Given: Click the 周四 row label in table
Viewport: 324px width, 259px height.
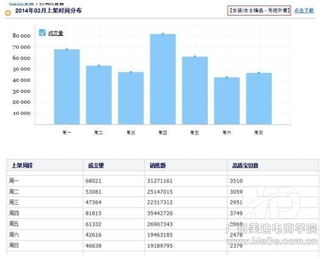Looking at the screenshot, I should coord(14,213).
